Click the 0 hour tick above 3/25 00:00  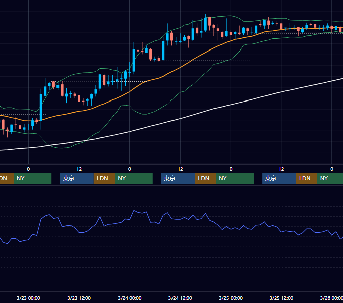pos(231,169)
